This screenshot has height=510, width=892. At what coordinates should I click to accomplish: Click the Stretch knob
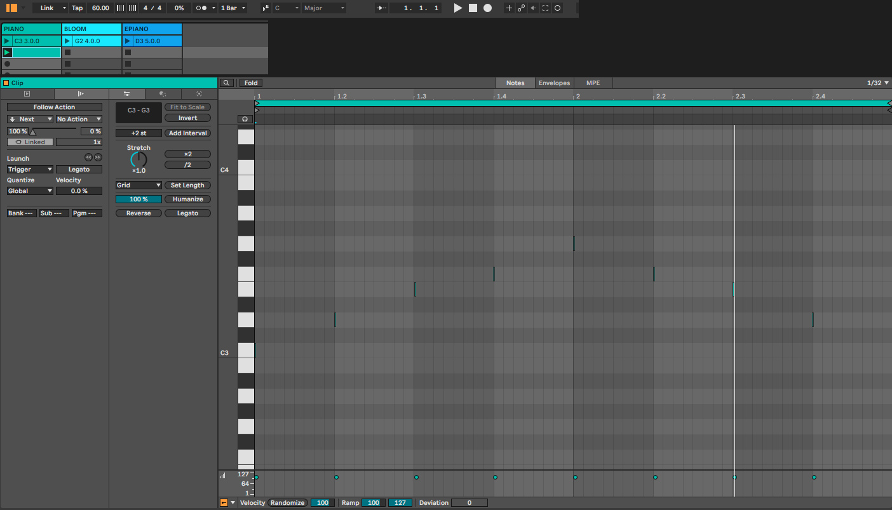coord(139,160)
